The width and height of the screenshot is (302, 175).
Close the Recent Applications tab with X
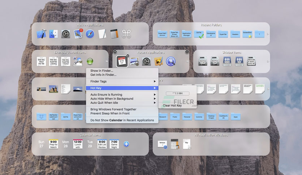pos(115,52)
